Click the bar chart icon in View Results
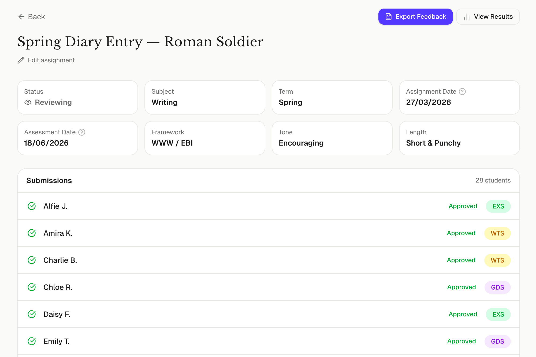536x357 pixels. (x=467, y=17)
